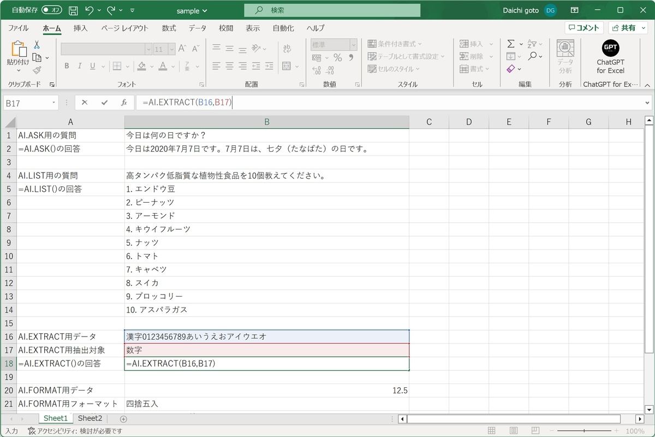Click テーブルとして書式設定 button
Image resolution: width=655 pixels, height=437 pixels.
[406, 56]
